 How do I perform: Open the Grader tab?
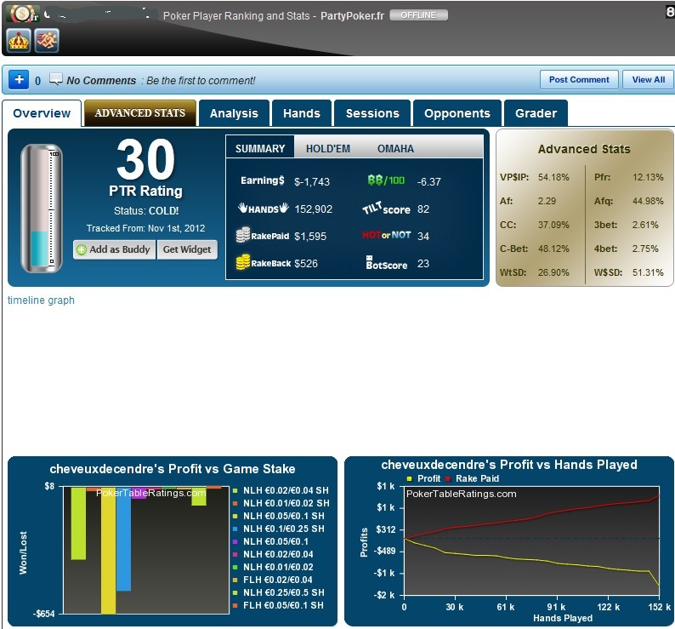536,113
